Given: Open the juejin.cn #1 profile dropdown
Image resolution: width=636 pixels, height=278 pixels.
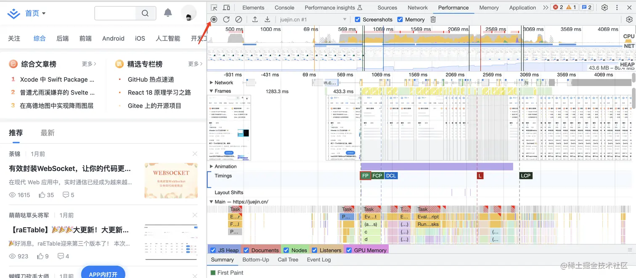Looking at the screenshot, I should (x=313, y=19).
